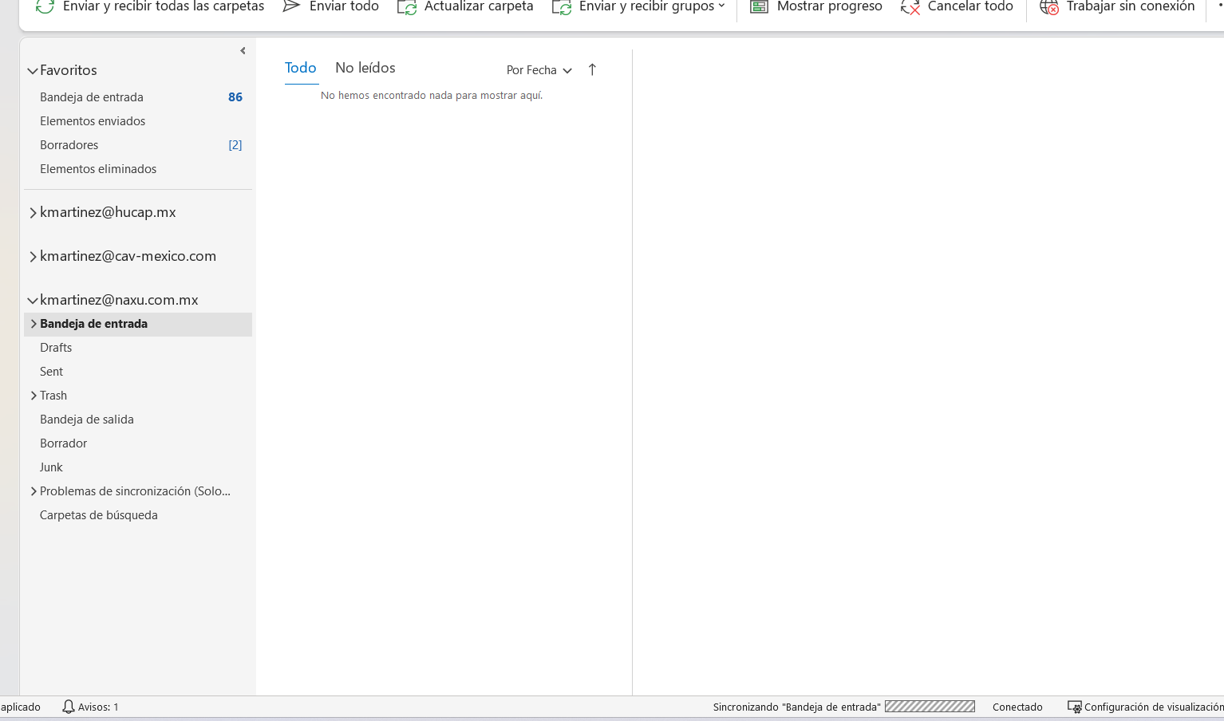
Task: Collapse the Favoritos section
Action: point(33,71)
